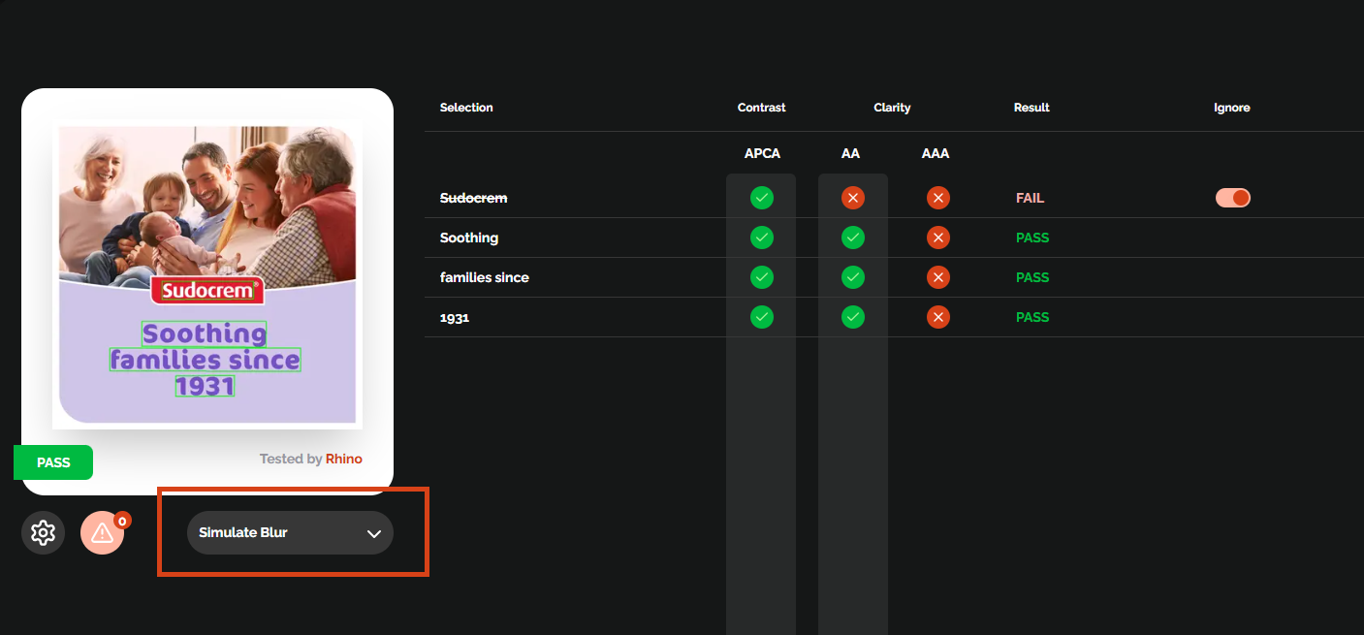The height and width of the screenshot is (635, 1364).
Task: Click the 1931 AAA fail icon
Action: coord(937,317)
